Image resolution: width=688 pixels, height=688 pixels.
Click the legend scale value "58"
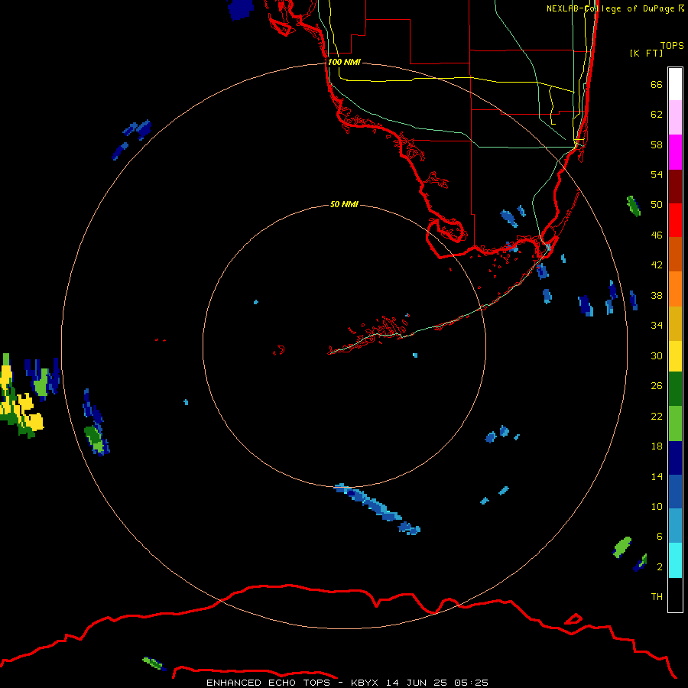(x=657, y=144)
